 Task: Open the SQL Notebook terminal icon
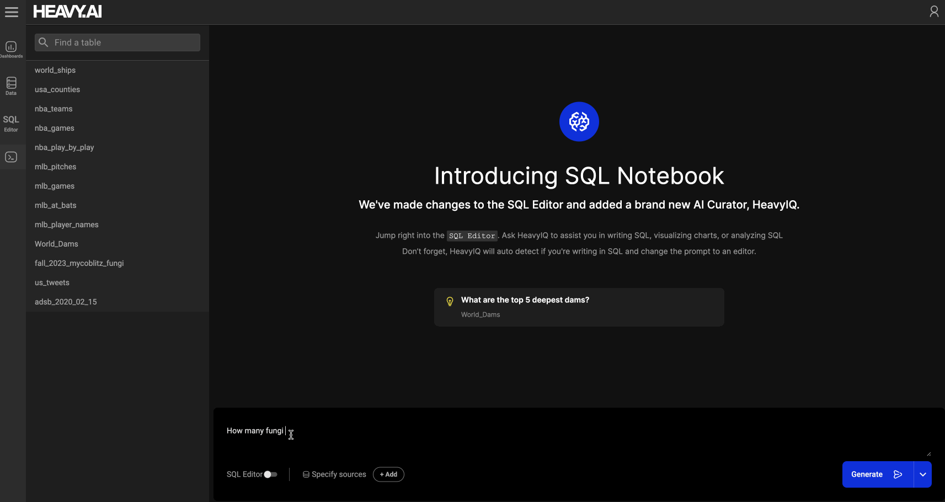tap(11, 157)
